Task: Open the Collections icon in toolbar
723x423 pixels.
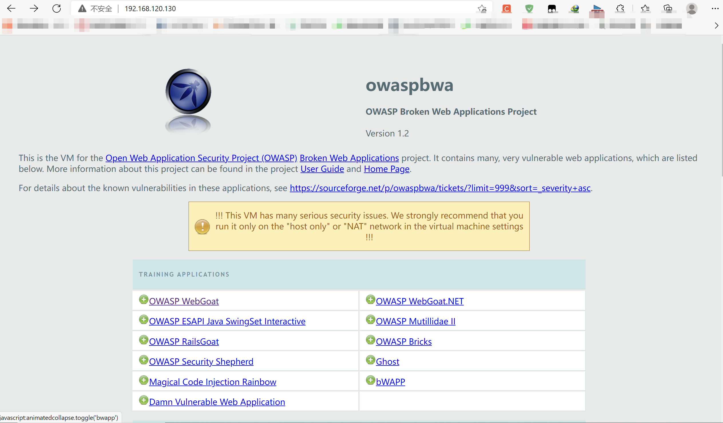Action: tap(667, 9)
